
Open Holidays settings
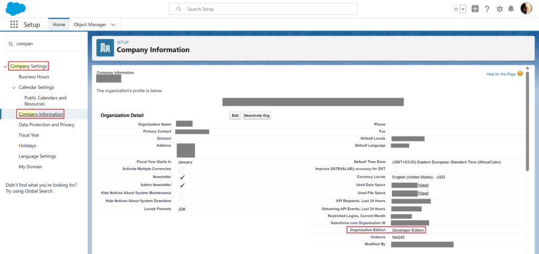pos(27,145)
